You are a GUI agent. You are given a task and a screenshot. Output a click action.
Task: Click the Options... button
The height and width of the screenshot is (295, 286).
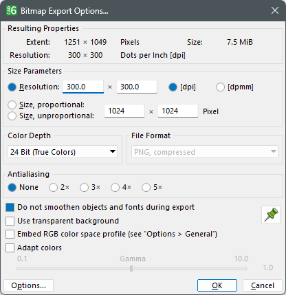click(29, 285)
